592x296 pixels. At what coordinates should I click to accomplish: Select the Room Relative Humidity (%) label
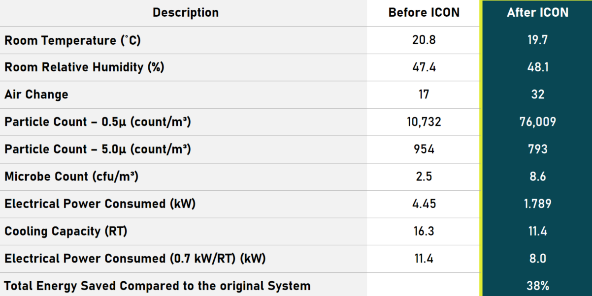[84, 67]
